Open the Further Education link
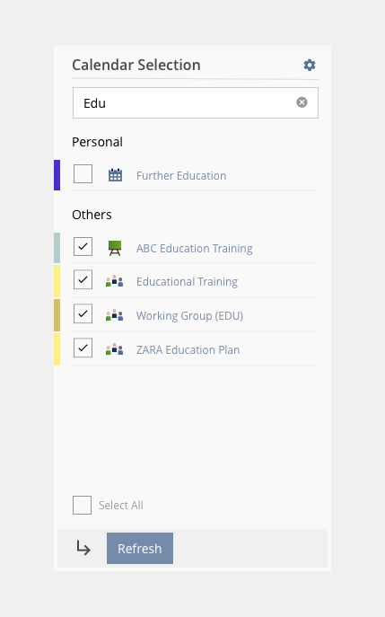Screen dimensions: 385x617 (x=181, y=175)
